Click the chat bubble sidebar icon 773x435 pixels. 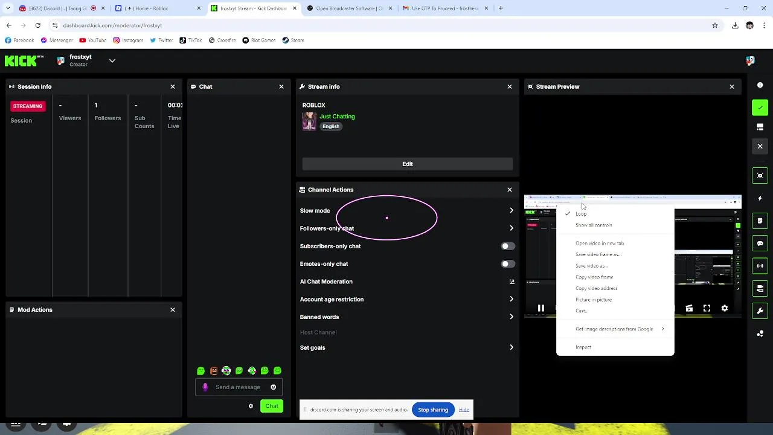click(760, 243)
